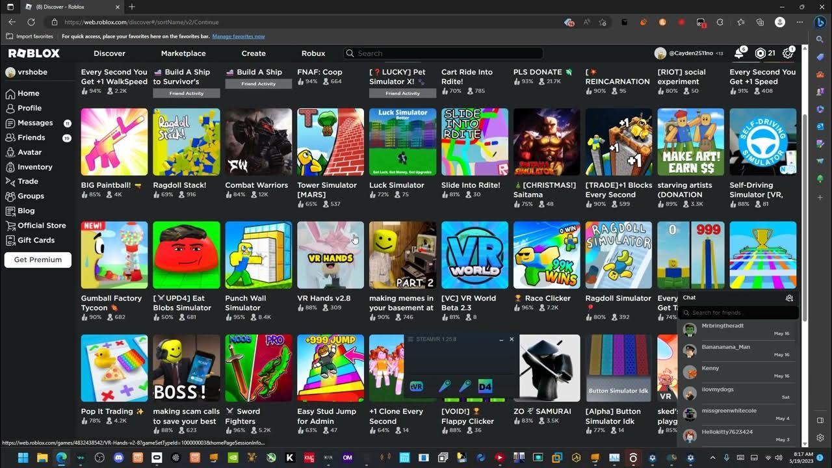This screenshot has width=832, height=468.
Task: Open Self-Driving Simulator thumbnail
Action: pyautogui.click(x=763, y=142)
